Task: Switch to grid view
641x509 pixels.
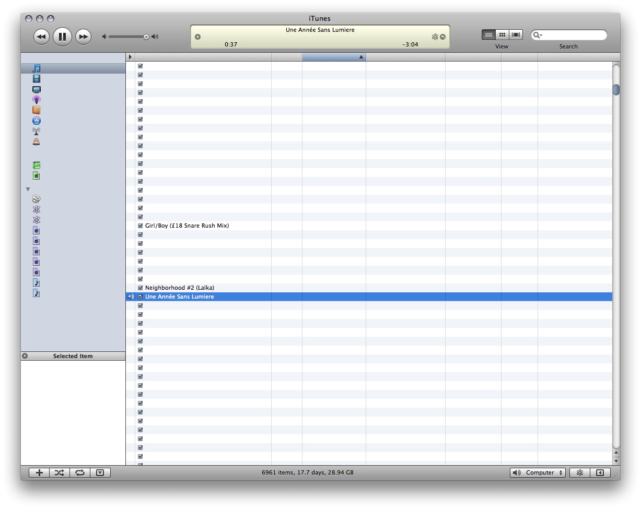Action: tap(502, 34)
